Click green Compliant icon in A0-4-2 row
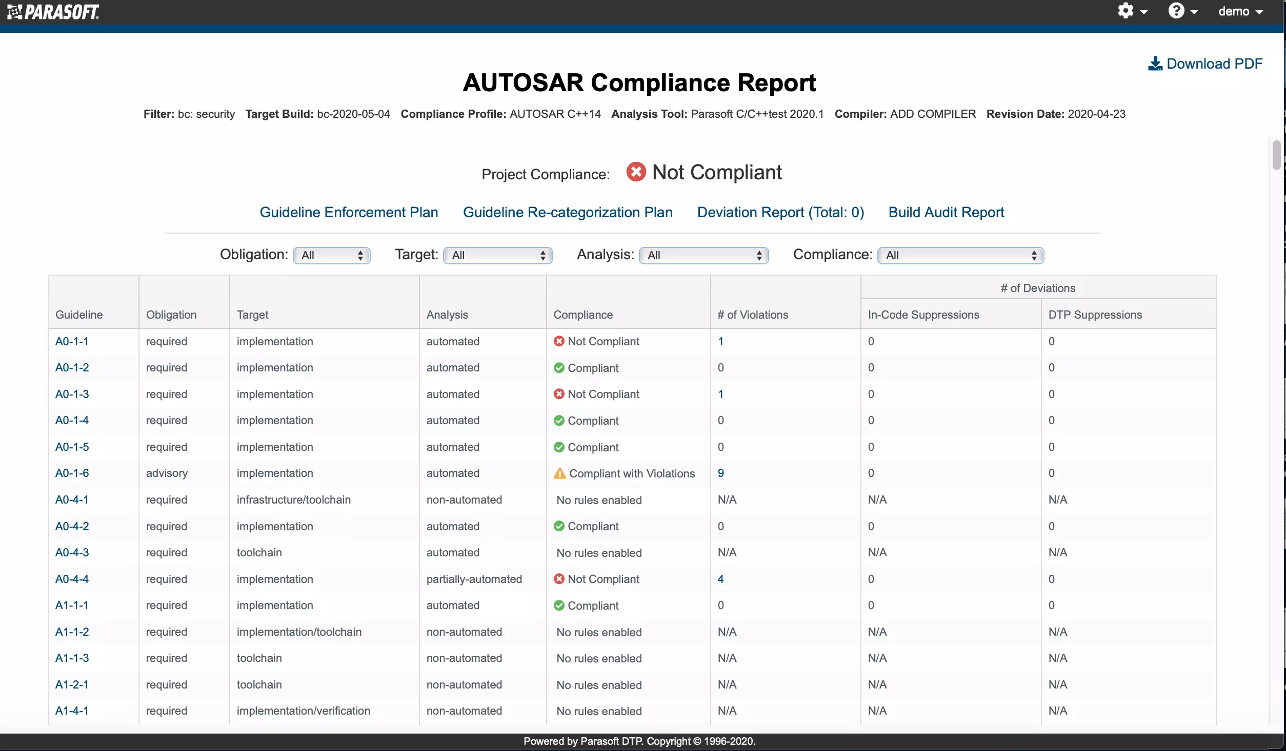 point(559,526)
